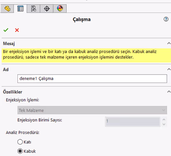Open the FeatureManager design tree tab
The height and width of the screenshot is (156, 171).
pyautogui.click(x=7, y=9)
